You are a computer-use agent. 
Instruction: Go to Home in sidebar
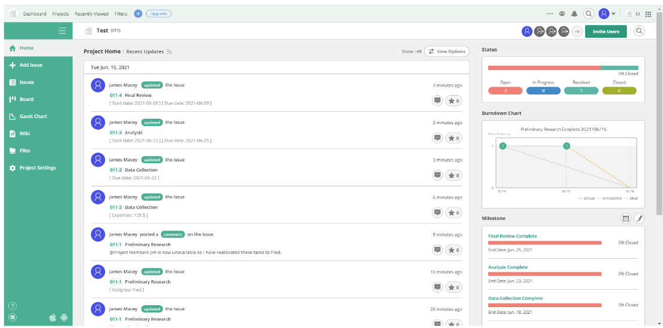(x=38, y=48)
